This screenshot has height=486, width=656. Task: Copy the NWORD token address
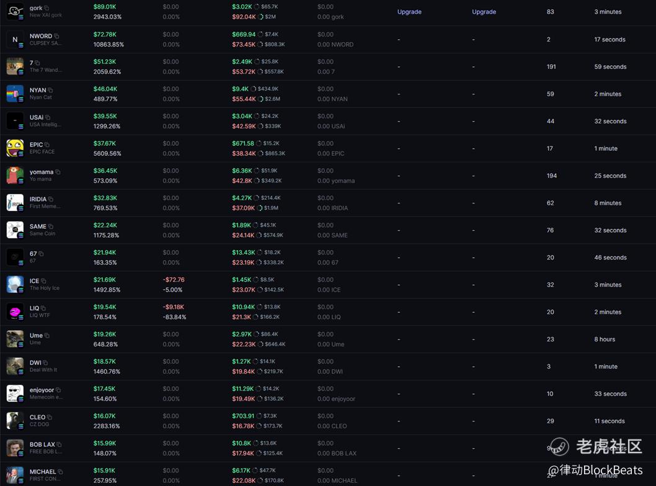[x=56, y=36]
